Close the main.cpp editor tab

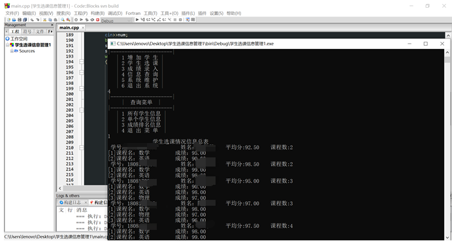tap(83, 27)
